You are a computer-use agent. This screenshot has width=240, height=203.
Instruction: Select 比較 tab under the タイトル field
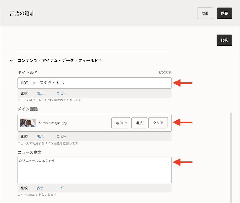pyautogui.click(x=24, y=93)
